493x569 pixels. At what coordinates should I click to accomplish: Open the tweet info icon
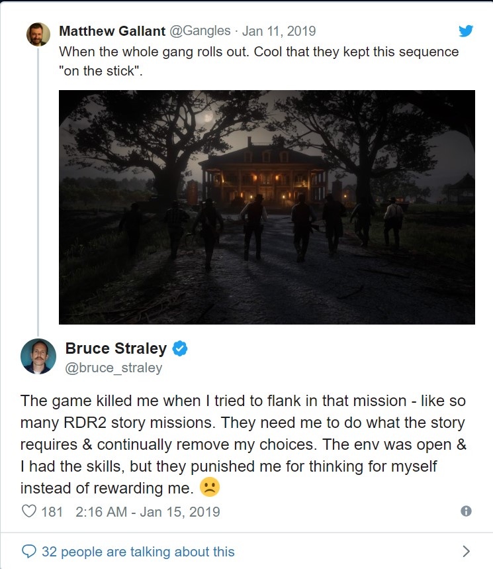466,511
